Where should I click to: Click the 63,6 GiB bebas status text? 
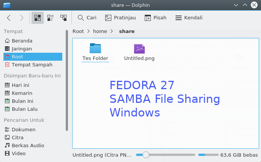(239, 155)
